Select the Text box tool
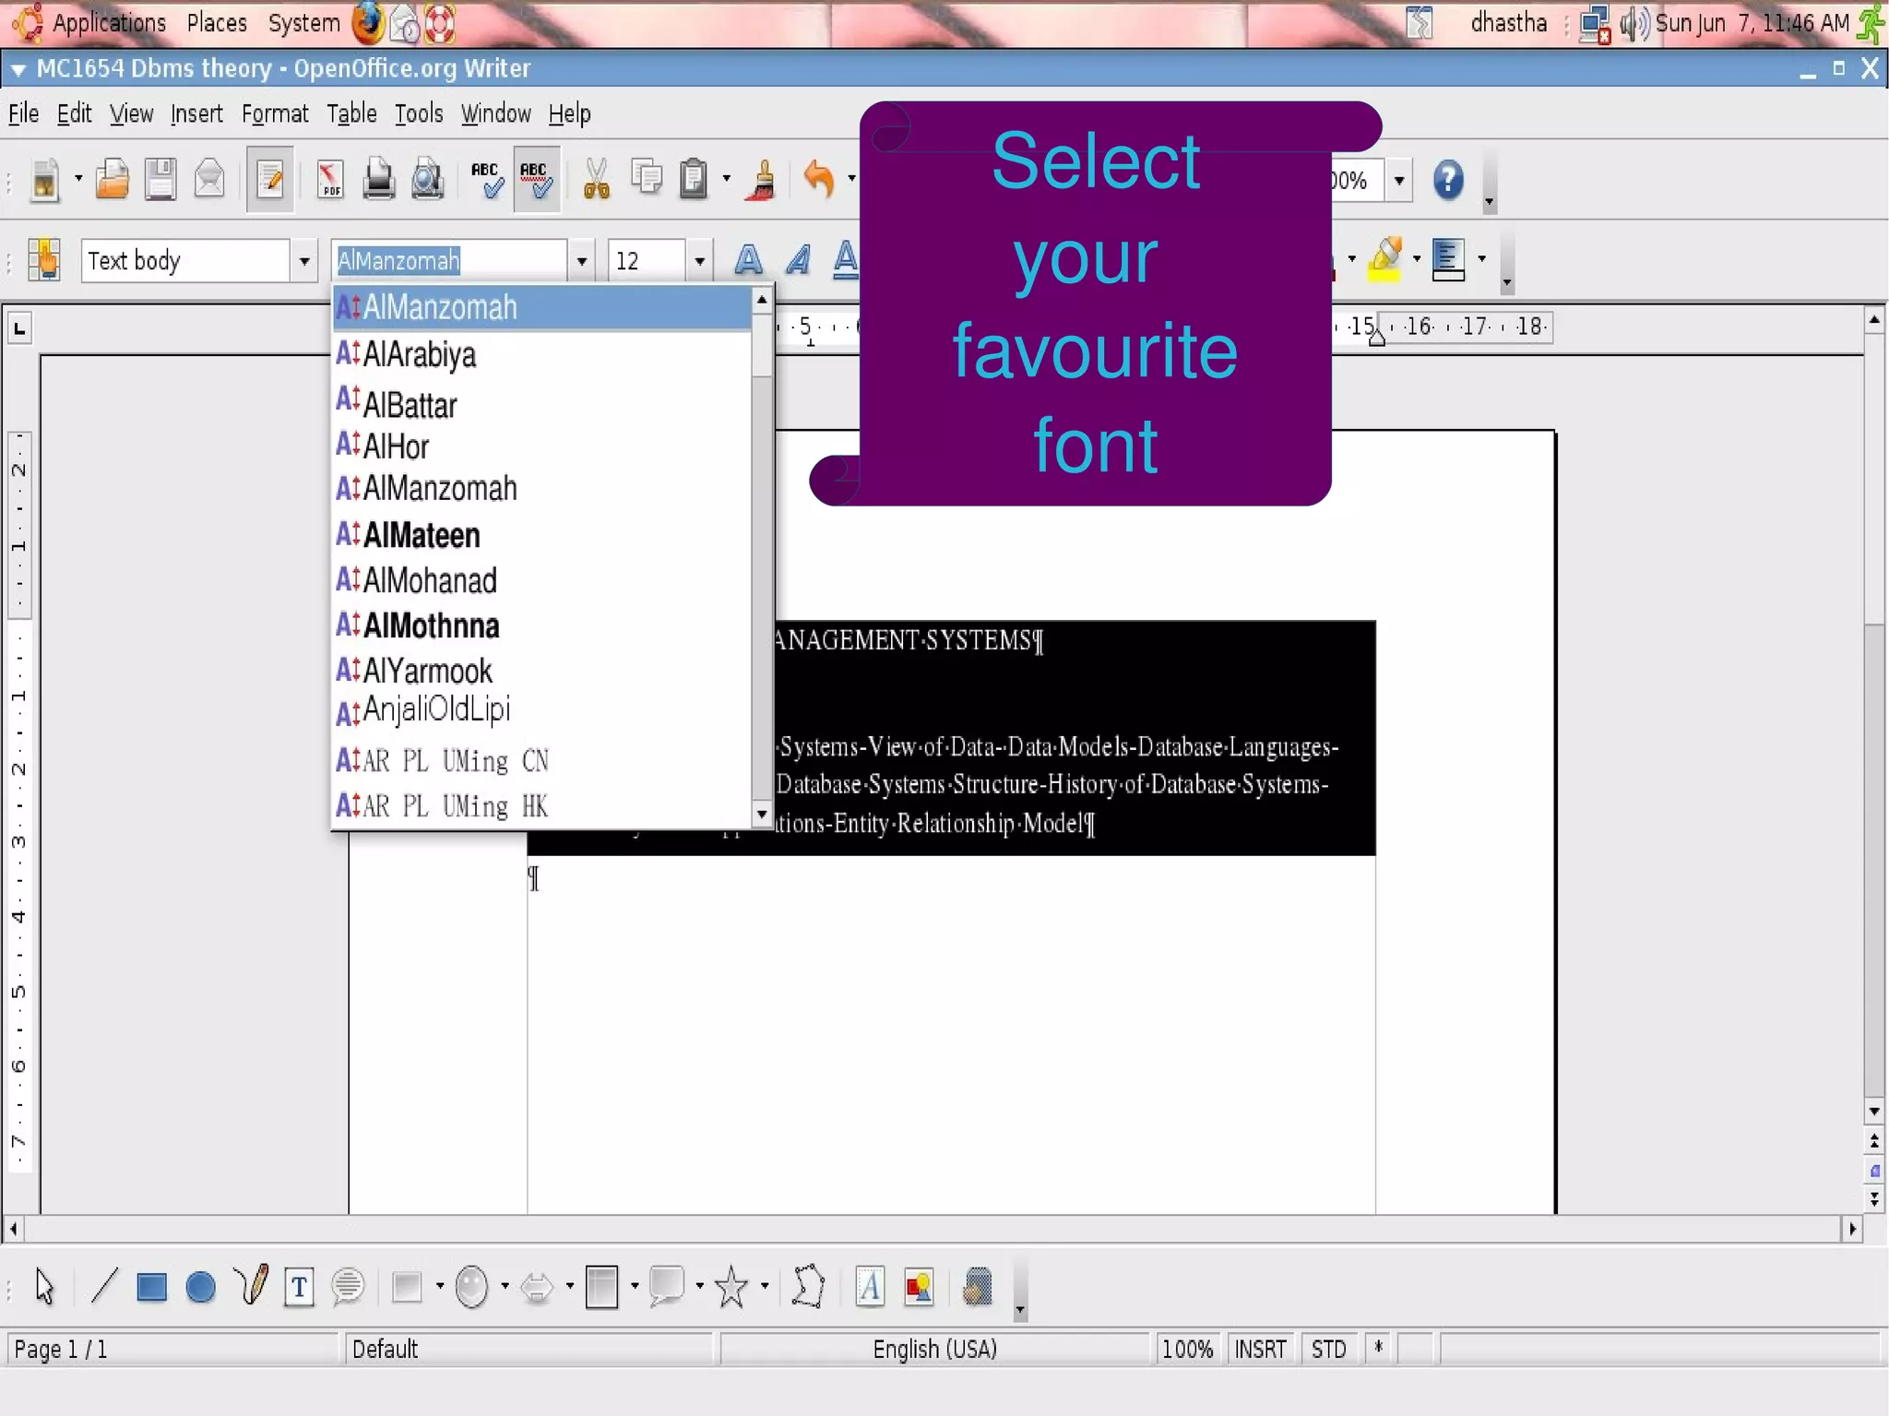This screenshot has width=1889, height=1416. point(299,1287)
